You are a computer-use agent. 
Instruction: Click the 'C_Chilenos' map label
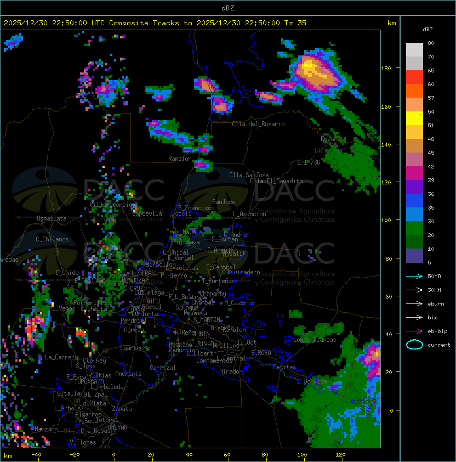(x=52, y=239)
